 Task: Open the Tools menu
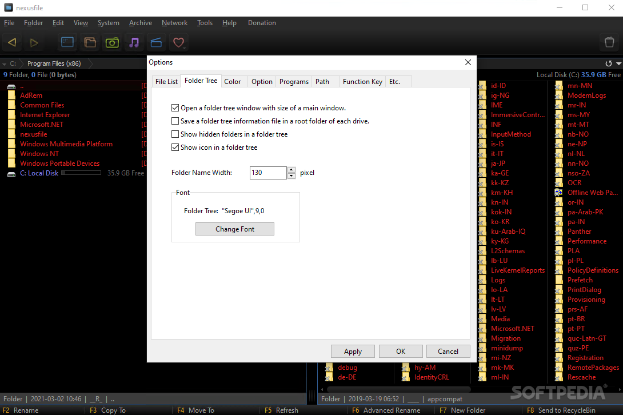click(205, 23)
